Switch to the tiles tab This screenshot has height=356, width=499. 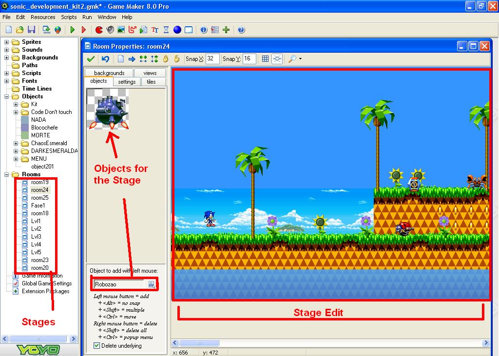[151, 82]
